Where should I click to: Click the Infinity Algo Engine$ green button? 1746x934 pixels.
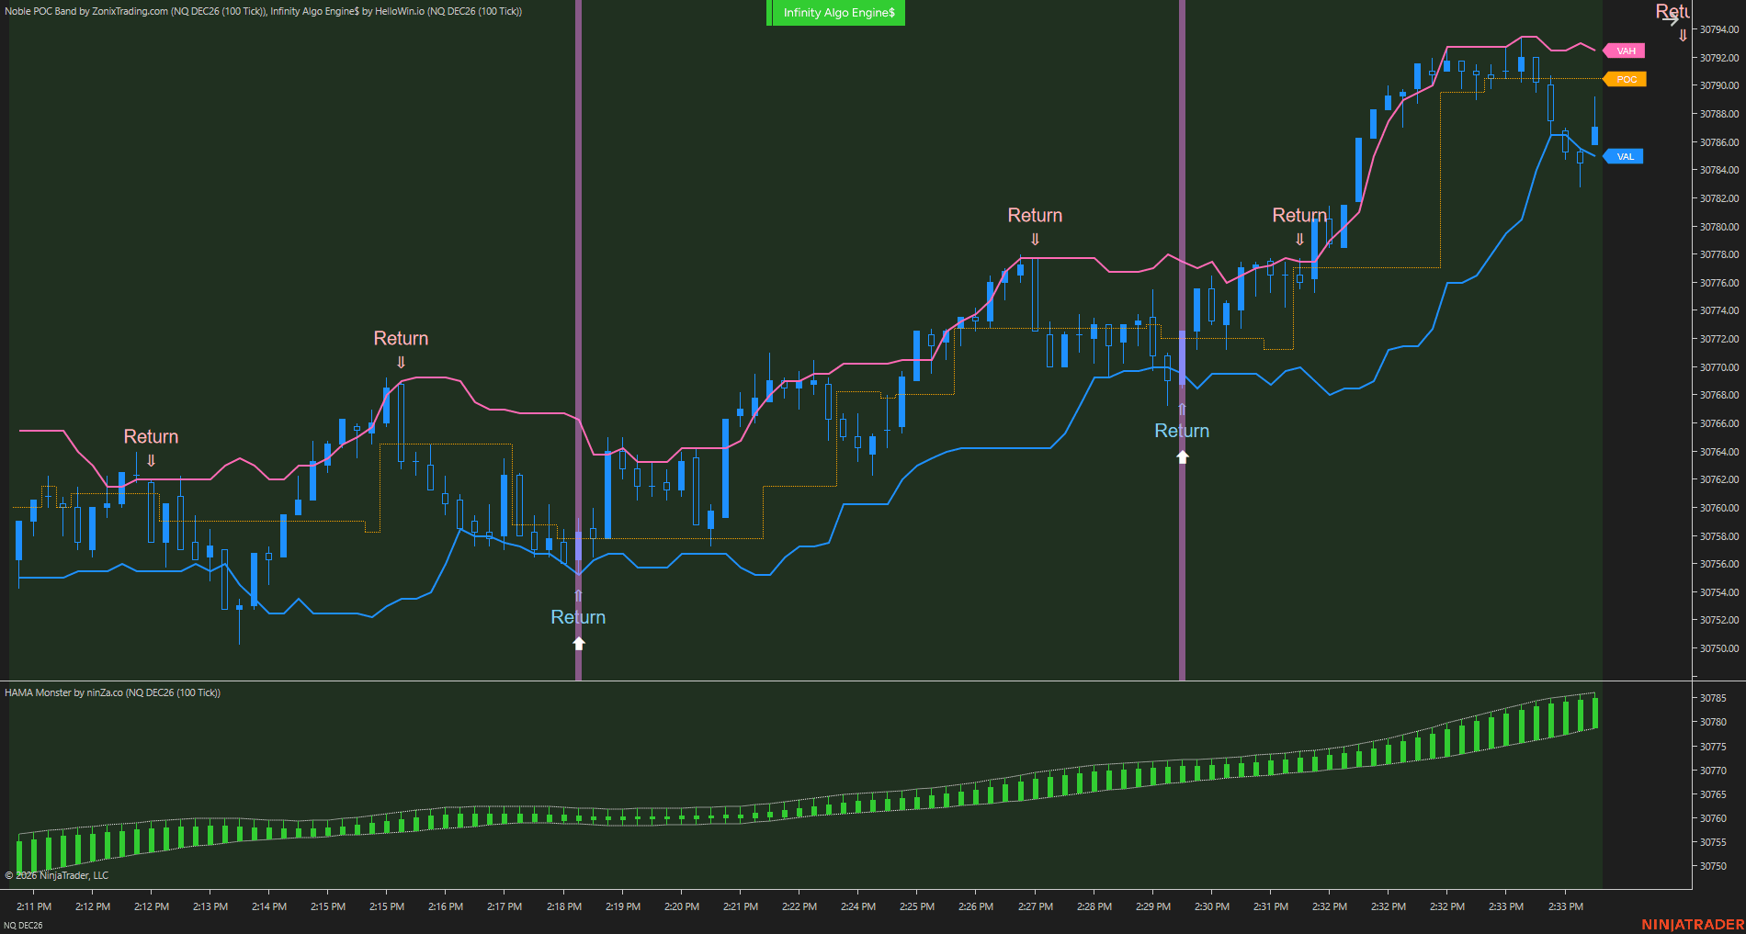(836, 13)
